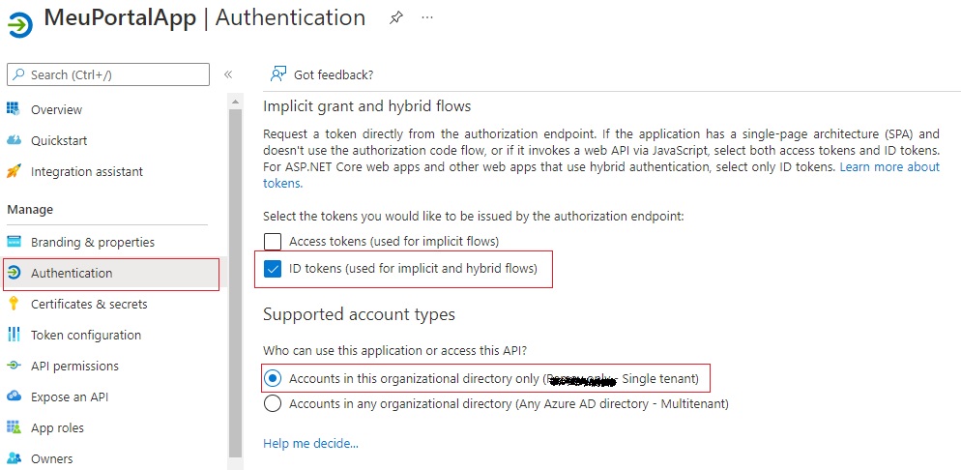Open Branding & properties menu item

tap(93, 242)
